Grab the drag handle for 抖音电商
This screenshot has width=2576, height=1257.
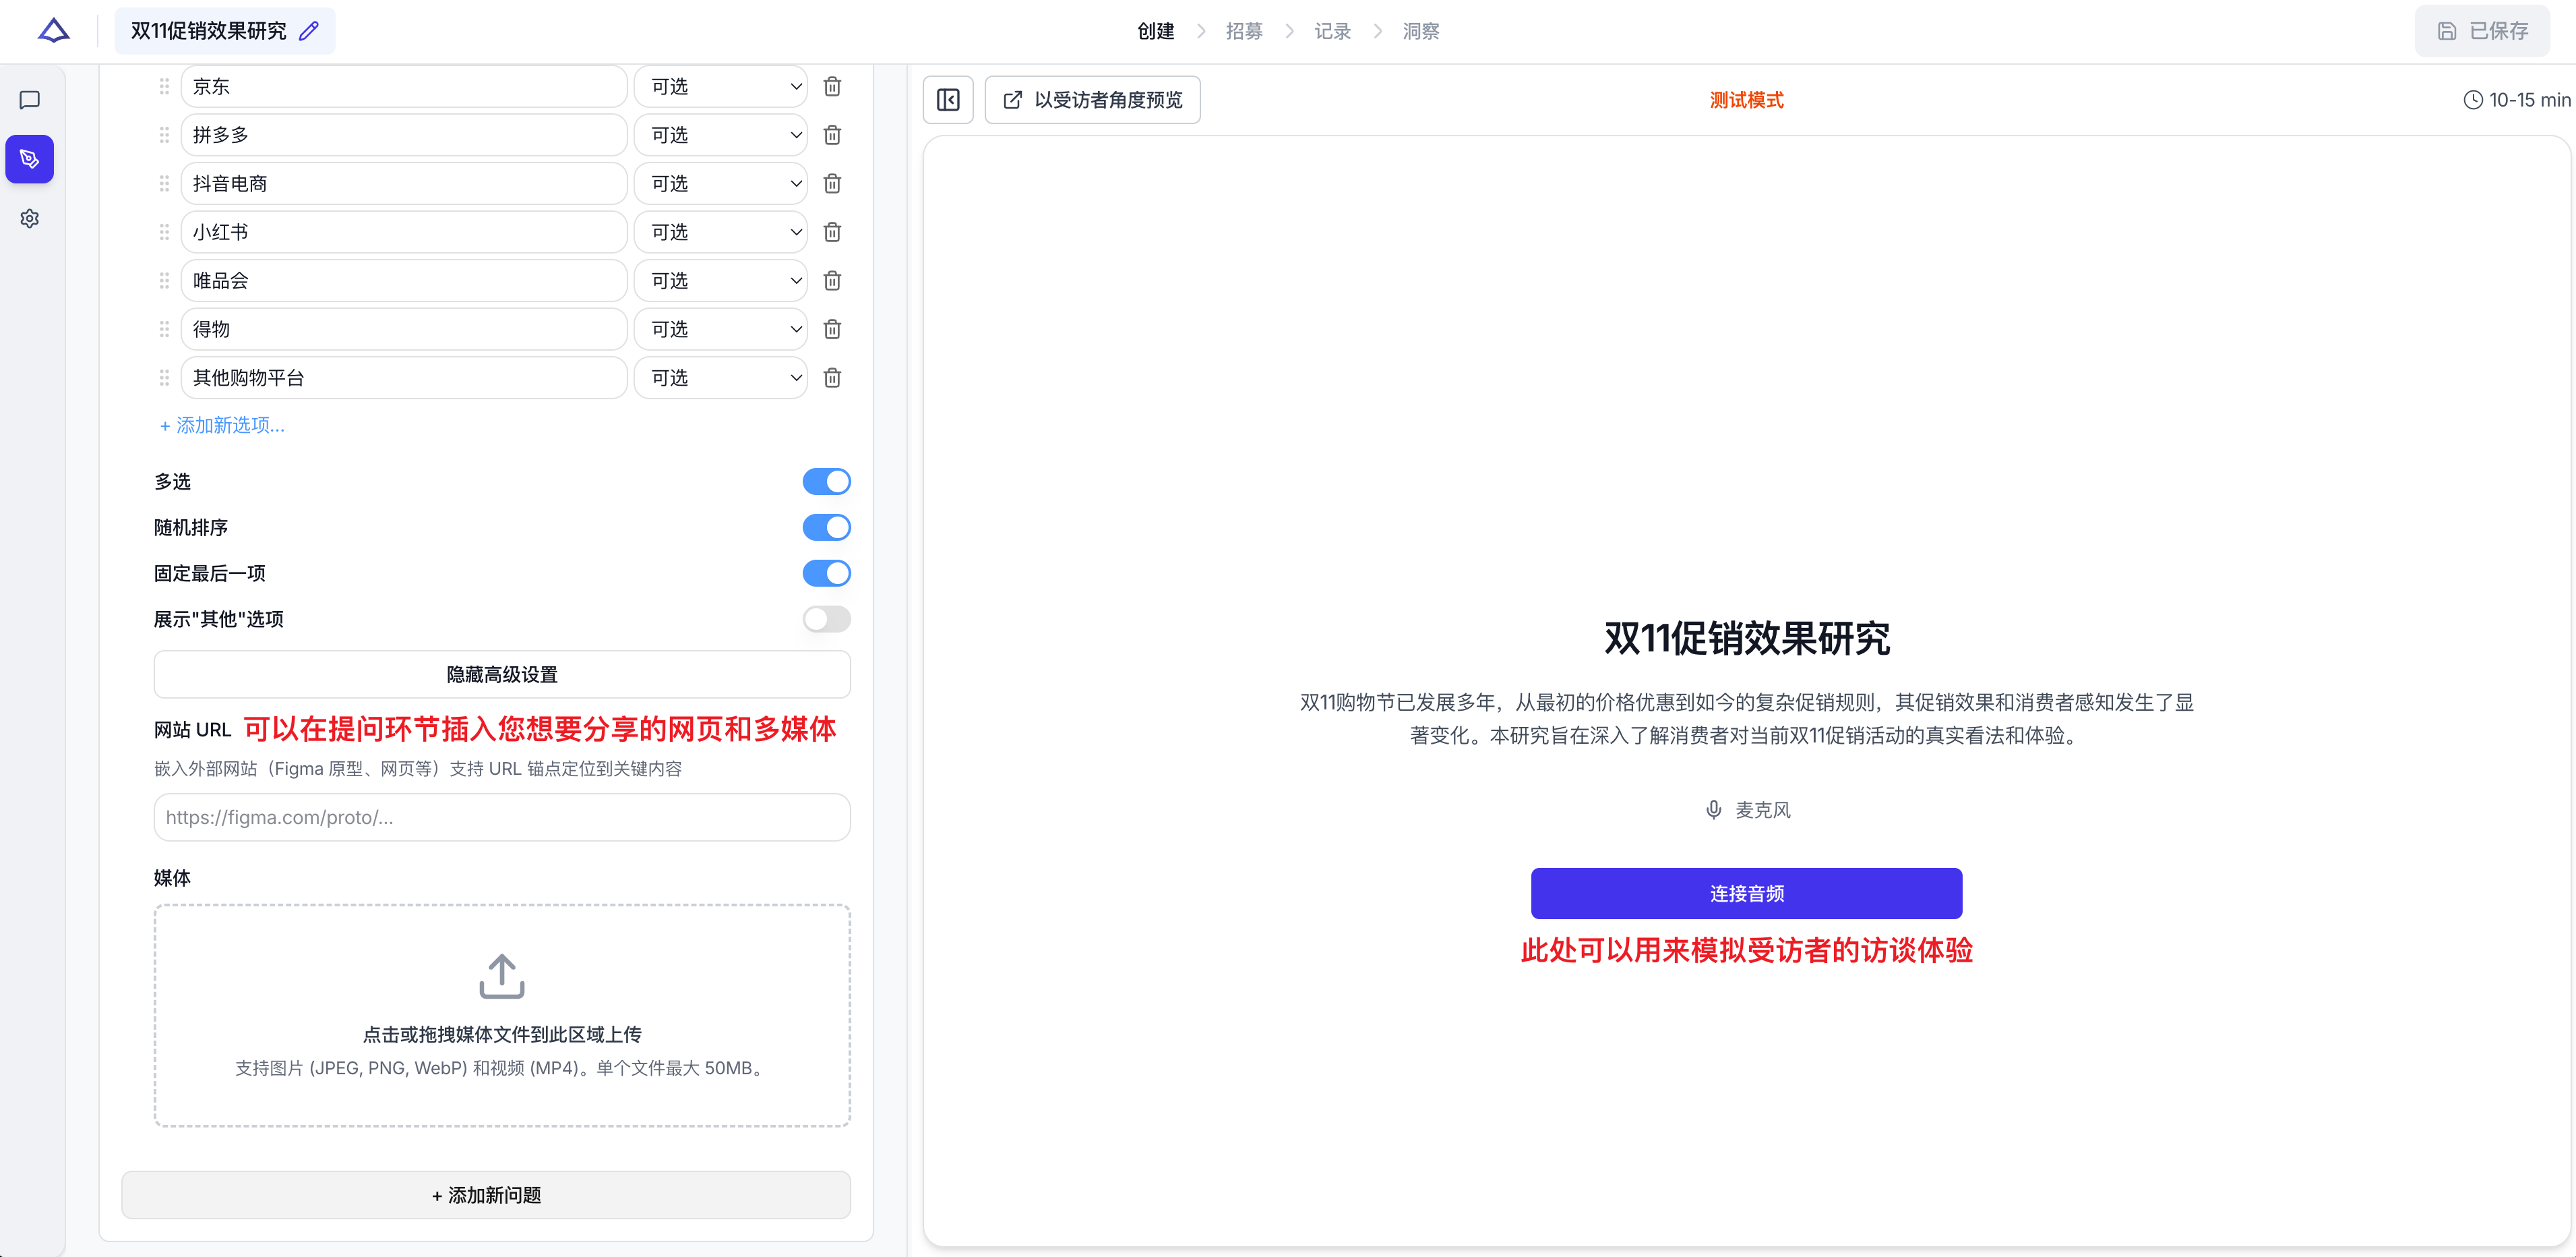tap(164, 184)
